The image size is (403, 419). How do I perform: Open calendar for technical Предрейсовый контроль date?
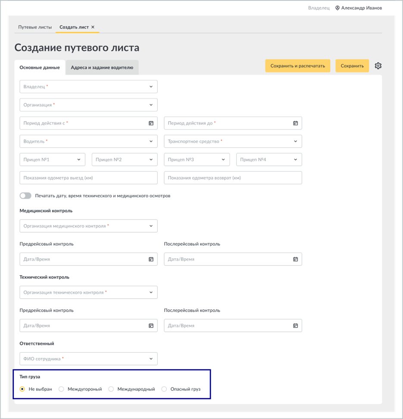pos(151,325)
